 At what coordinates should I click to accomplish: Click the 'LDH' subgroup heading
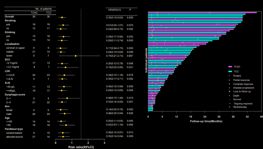(x=7, y=71)
